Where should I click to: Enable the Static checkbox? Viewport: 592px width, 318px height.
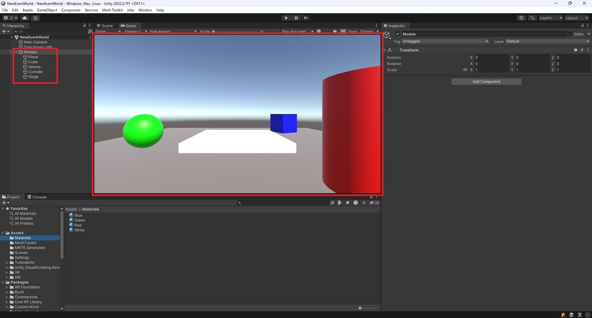570,34
